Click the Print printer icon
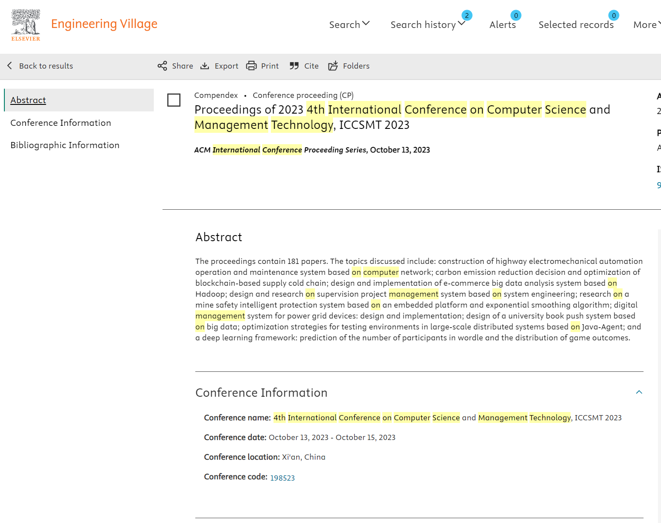This screenshot has height=523, width=661. pos(251,66)
